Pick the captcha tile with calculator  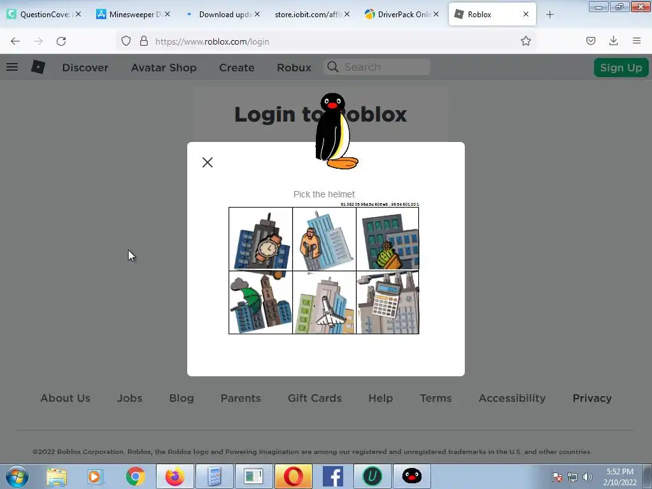[388, 302]
